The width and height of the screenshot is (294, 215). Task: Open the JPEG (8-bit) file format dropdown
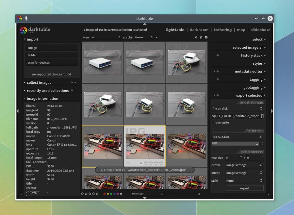pyautogui.click(x=237, y=137)
